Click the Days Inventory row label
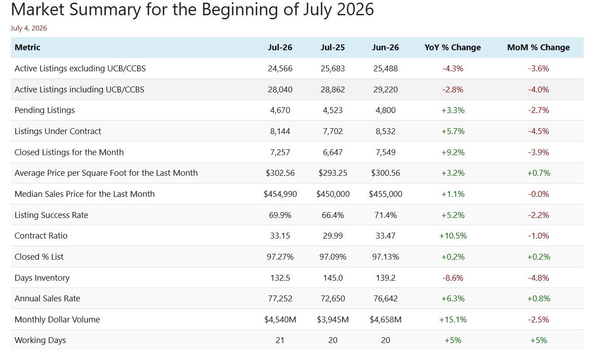 click(42, 278)
